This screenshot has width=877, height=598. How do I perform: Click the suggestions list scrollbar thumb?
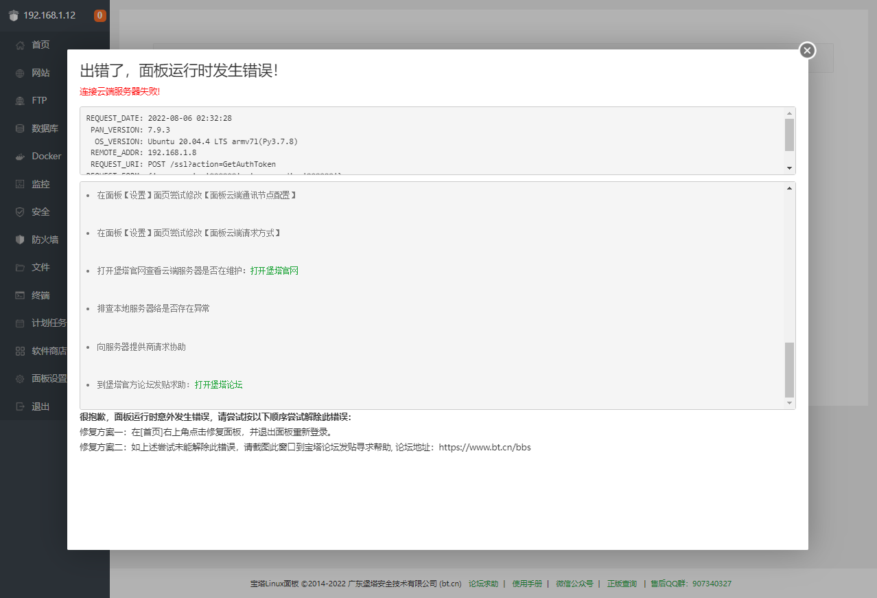pyautogui.click(x=789, y=369)
